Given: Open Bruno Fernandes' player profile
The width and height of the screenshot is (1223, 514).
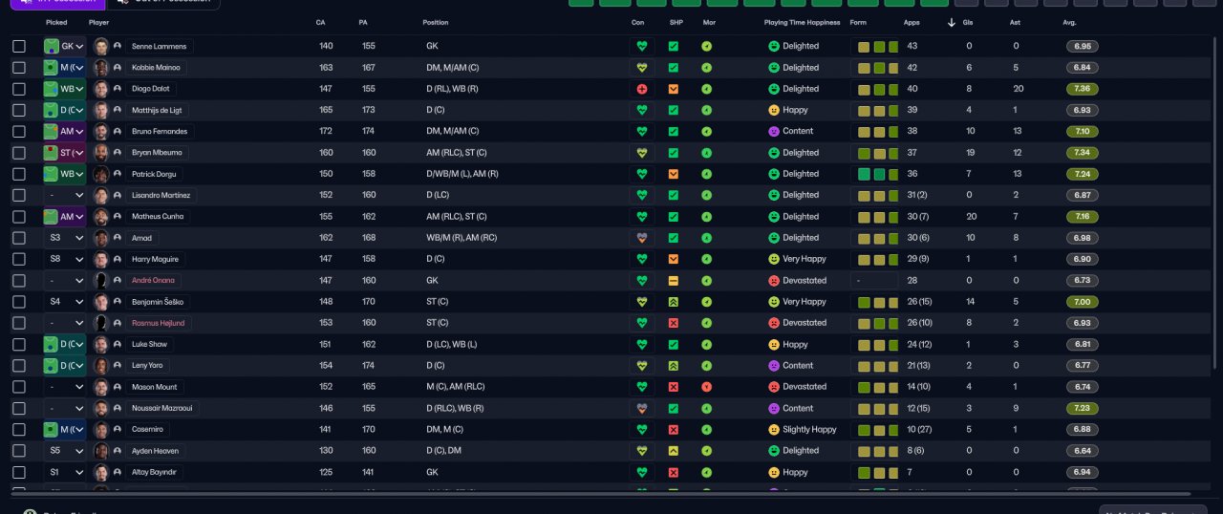Looking at the screenshot, I should pos(161,132).
